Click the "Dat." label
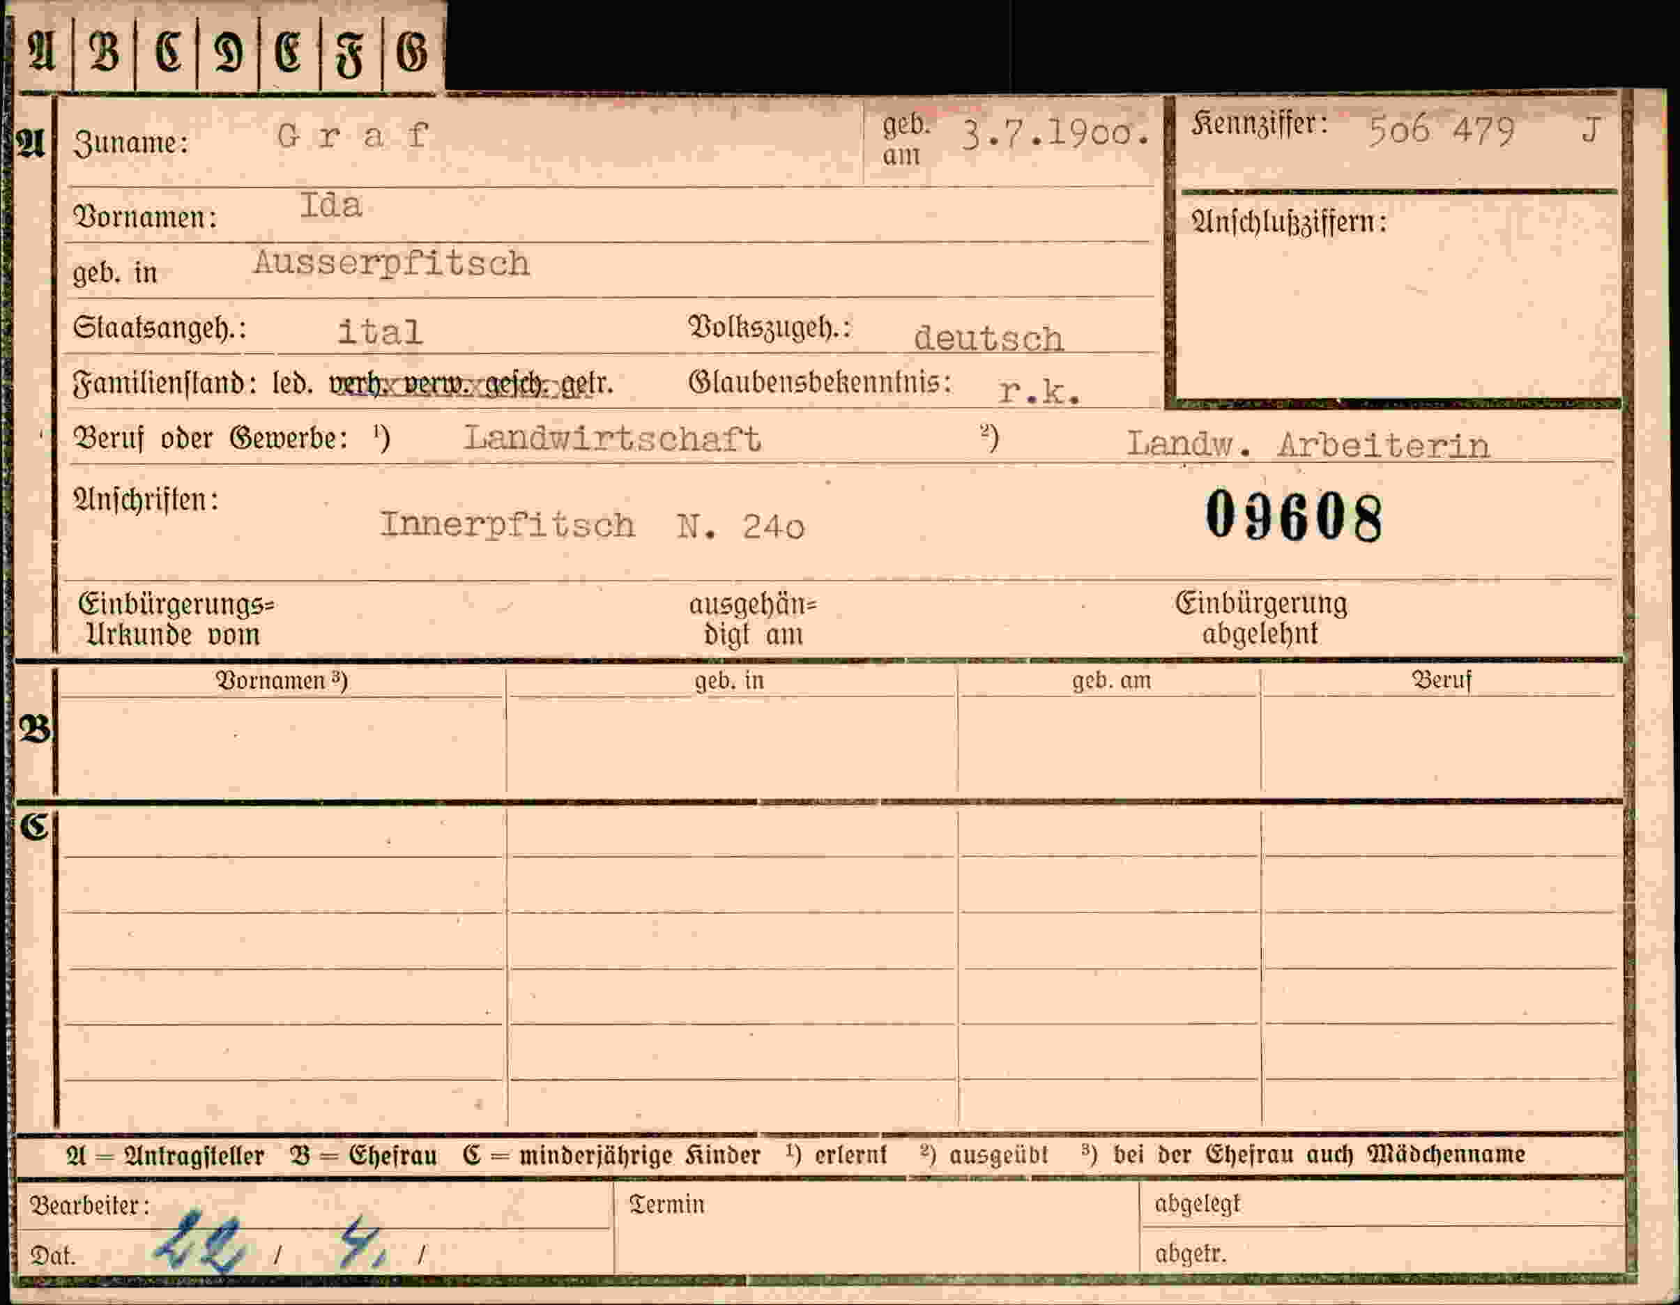 click(x=53, y=1256)
